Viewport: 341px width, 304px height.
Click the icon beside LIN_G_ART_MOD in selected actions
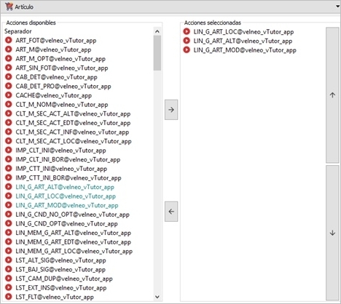pos(187,50)
